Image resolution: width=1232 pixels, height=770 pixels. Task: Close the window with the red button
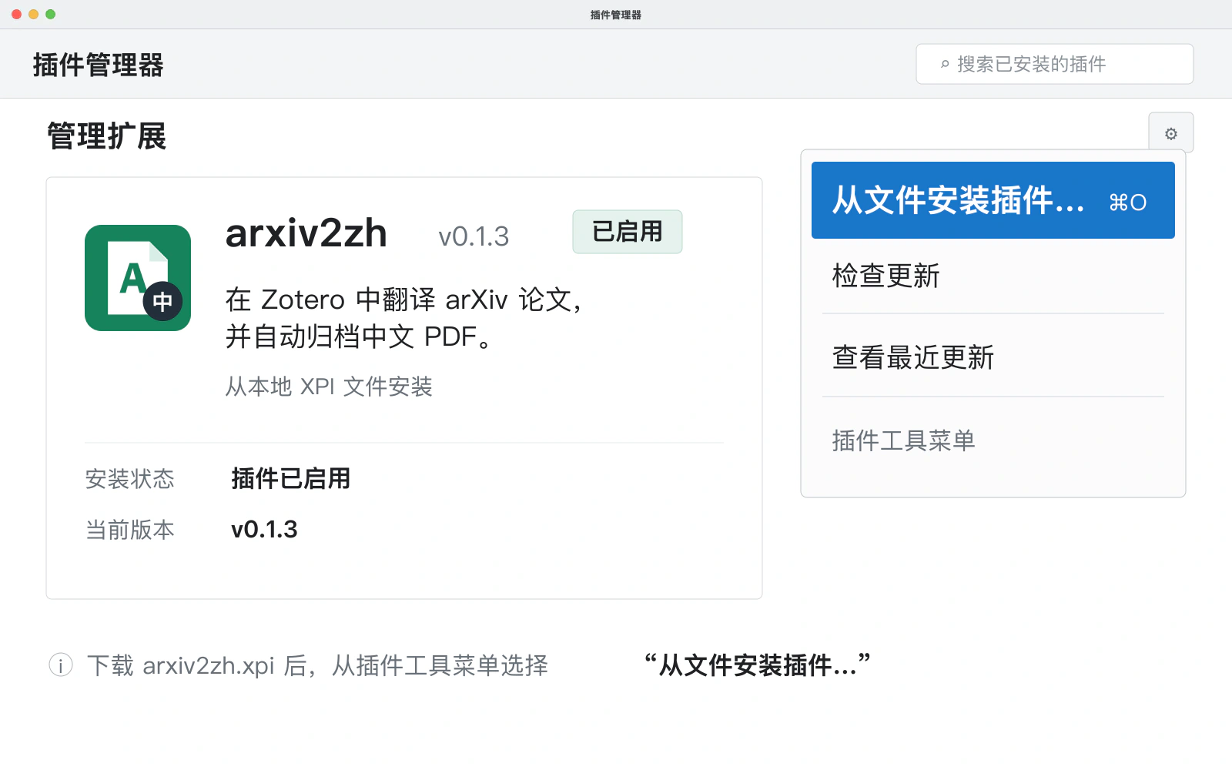coord(16,14)
